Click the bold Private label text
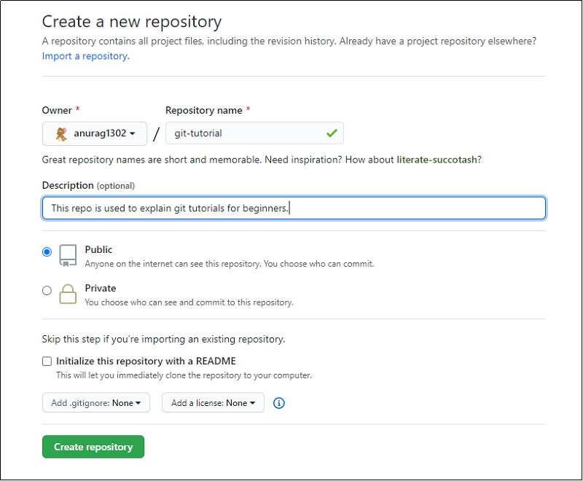The image size is (583, 481). coord(101,289)
